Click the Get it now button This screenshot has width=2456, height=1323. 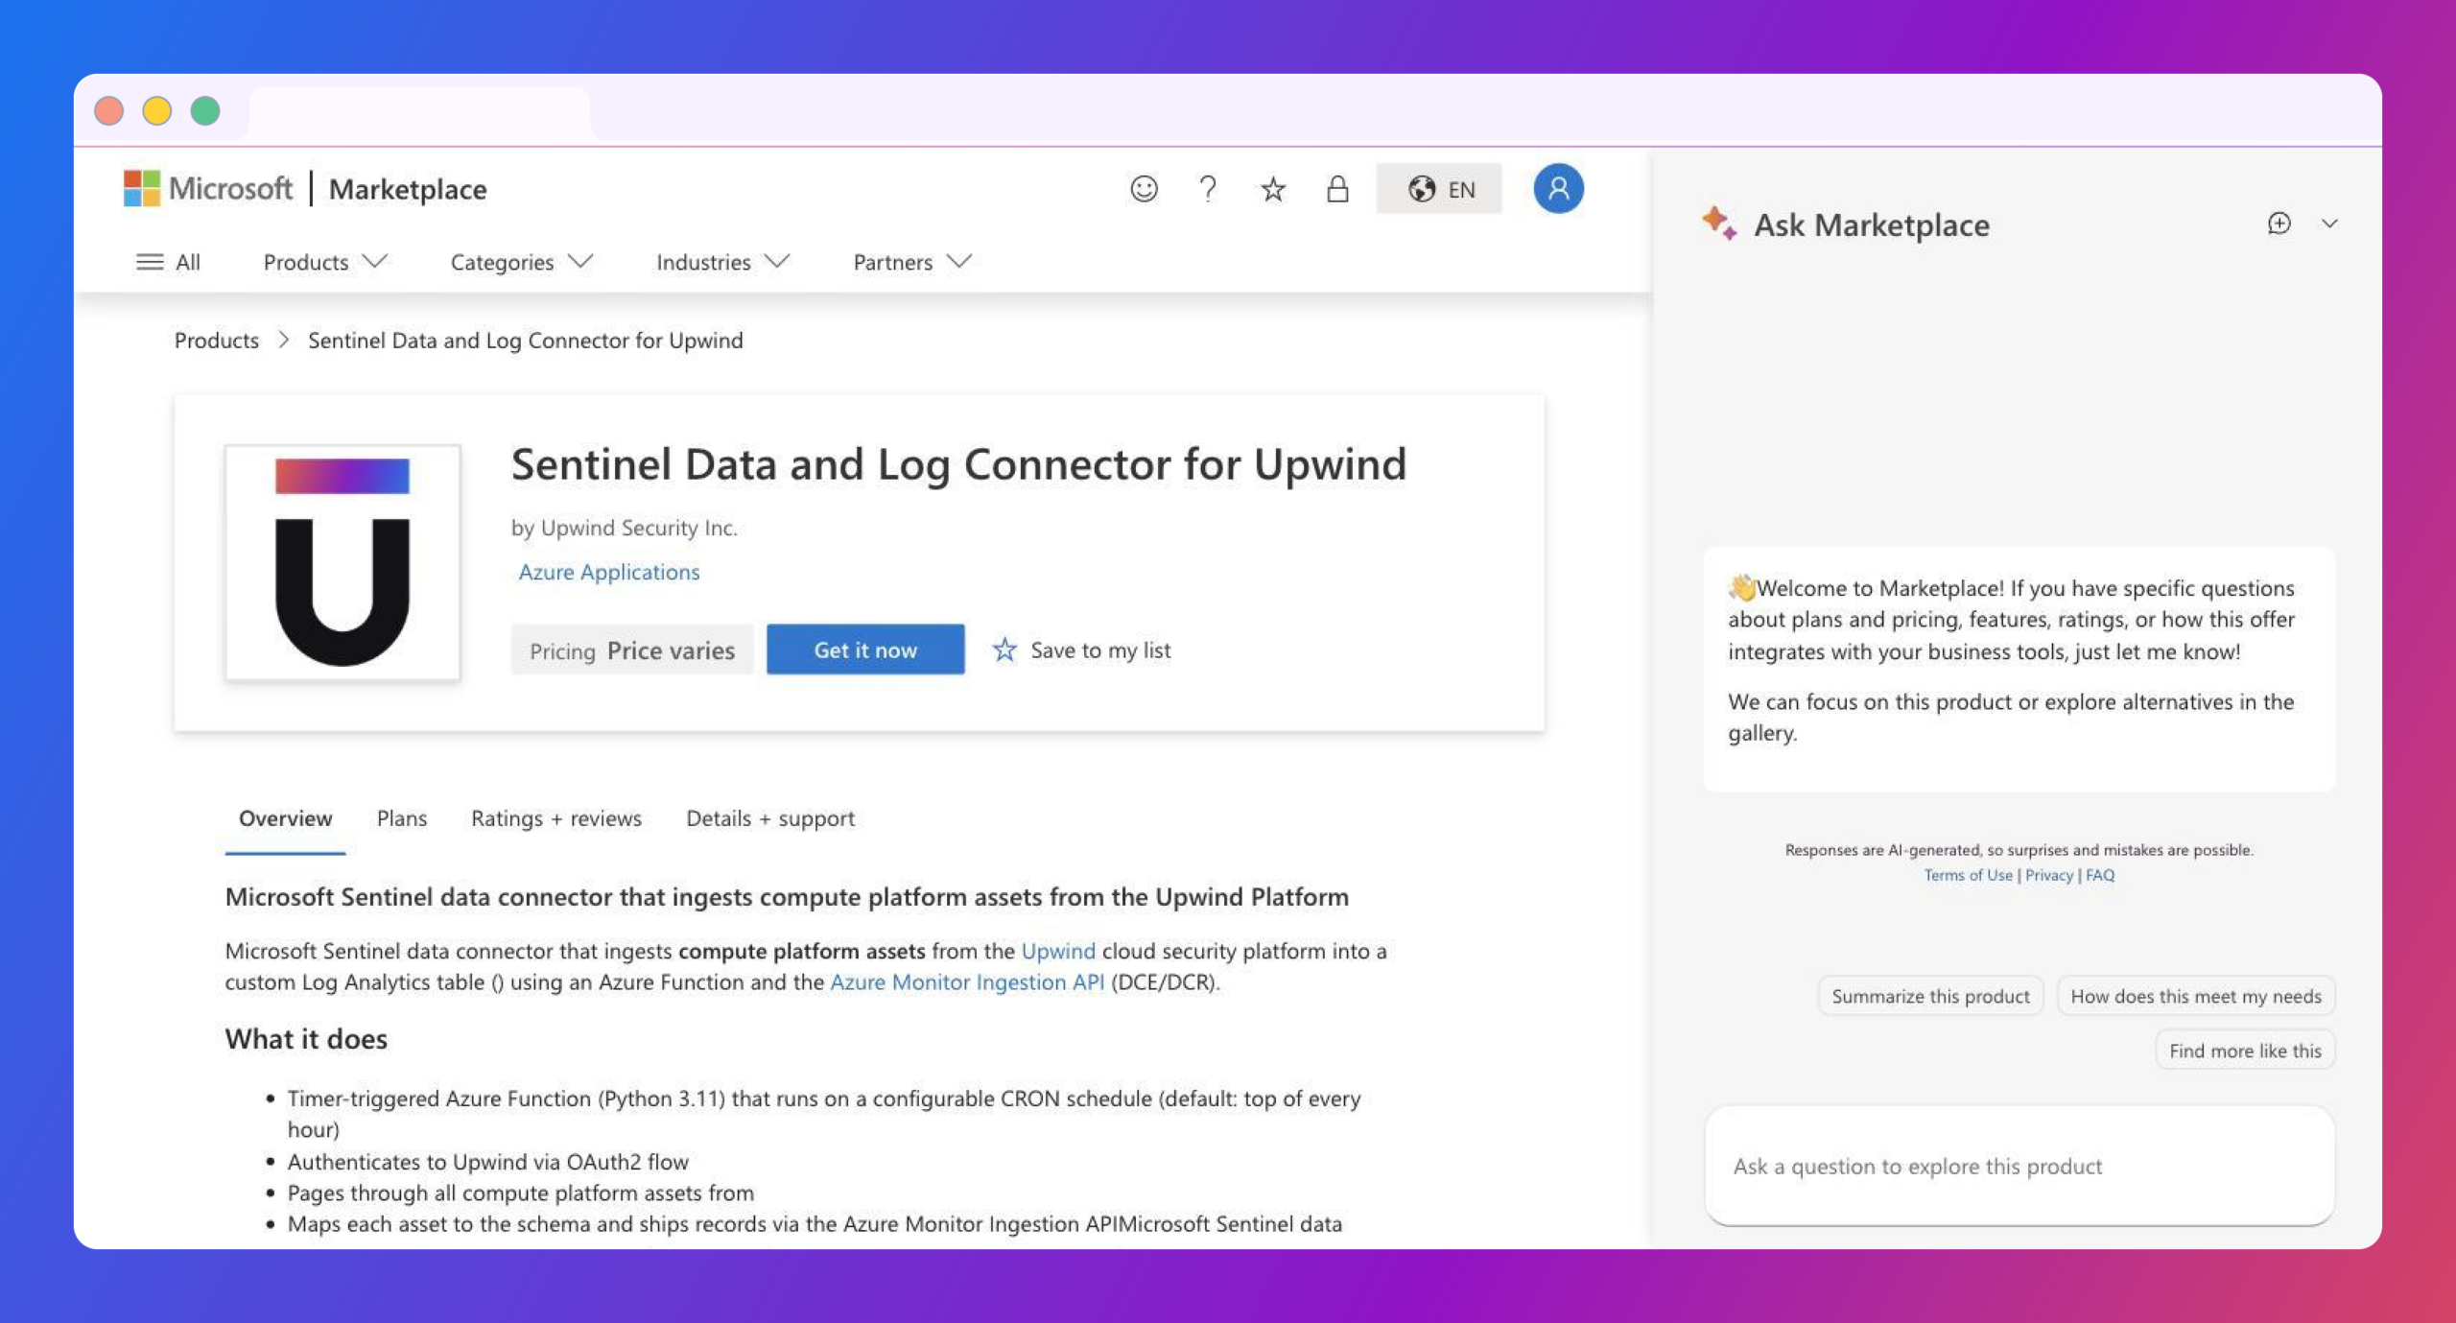(865, 650)
